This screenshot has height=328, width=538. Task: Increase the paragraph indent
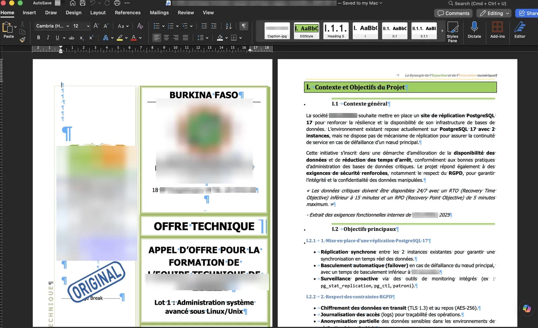(214, 26)
